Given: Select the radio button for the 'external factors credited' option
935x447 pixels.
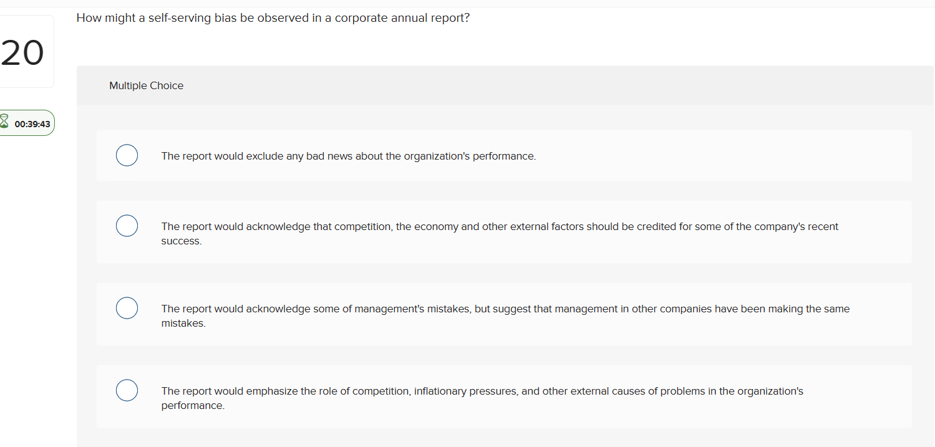Looking at the screenshot, I should (x=127, y=225).
